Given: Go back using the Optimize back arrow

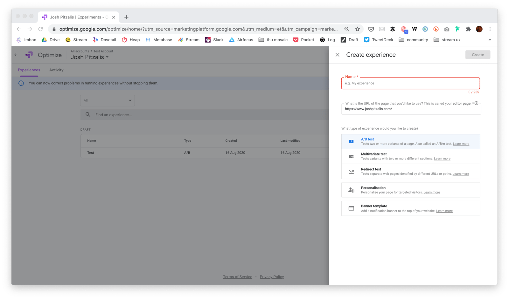Looking at the screenshot, I should click(16, 55).
